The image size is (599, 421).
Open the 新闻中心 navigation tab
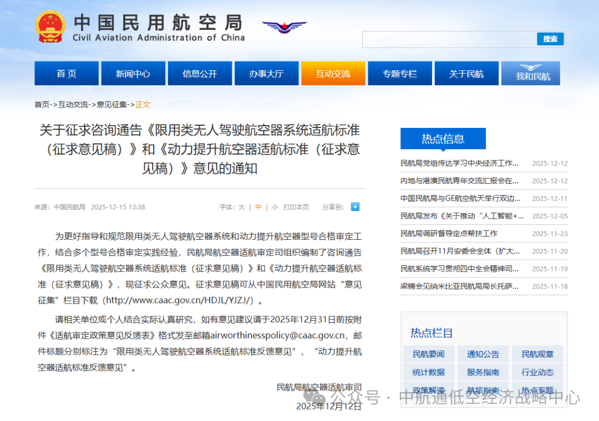pos(133,74)
